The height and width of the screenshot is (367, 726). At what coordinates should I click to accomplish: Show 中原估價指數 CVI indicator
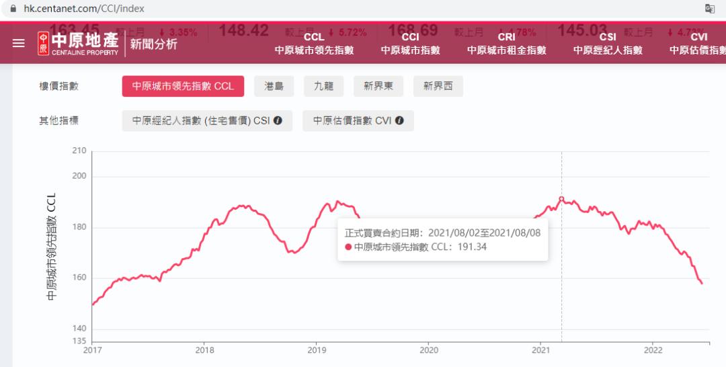(x=358, y=120)
